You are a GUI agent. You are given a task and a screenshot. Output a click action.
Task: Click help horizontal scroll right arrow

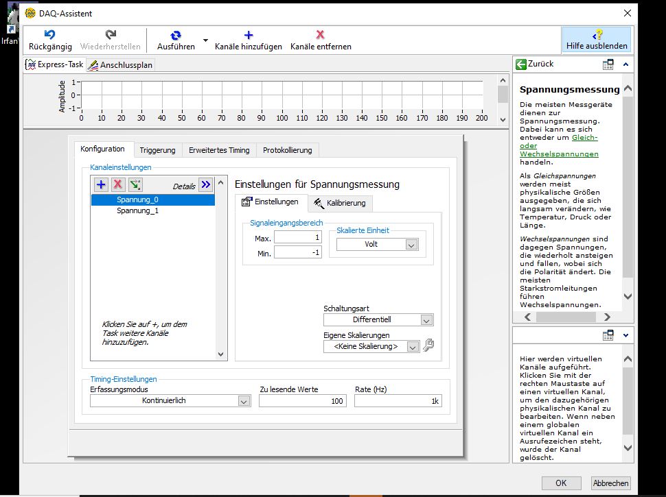[607, 317]
